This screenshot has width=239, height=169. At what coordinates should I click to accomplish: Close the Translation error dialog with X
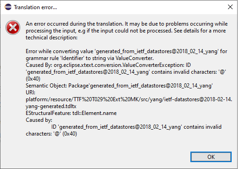point(230,7)
